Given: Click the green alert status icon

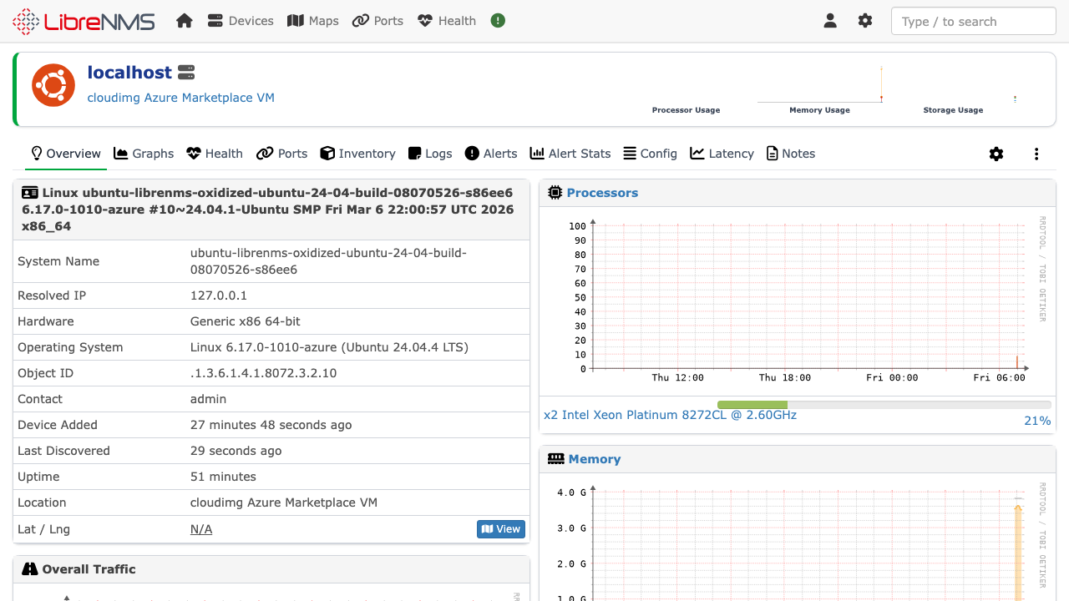Looking at the screenshot, I should [498, 21].
